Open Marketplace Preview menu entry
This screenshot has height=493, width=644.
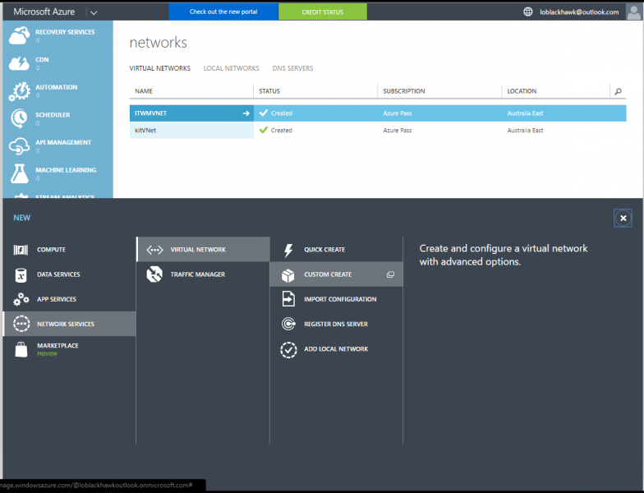pyautogui.click(x=69, y=349)
